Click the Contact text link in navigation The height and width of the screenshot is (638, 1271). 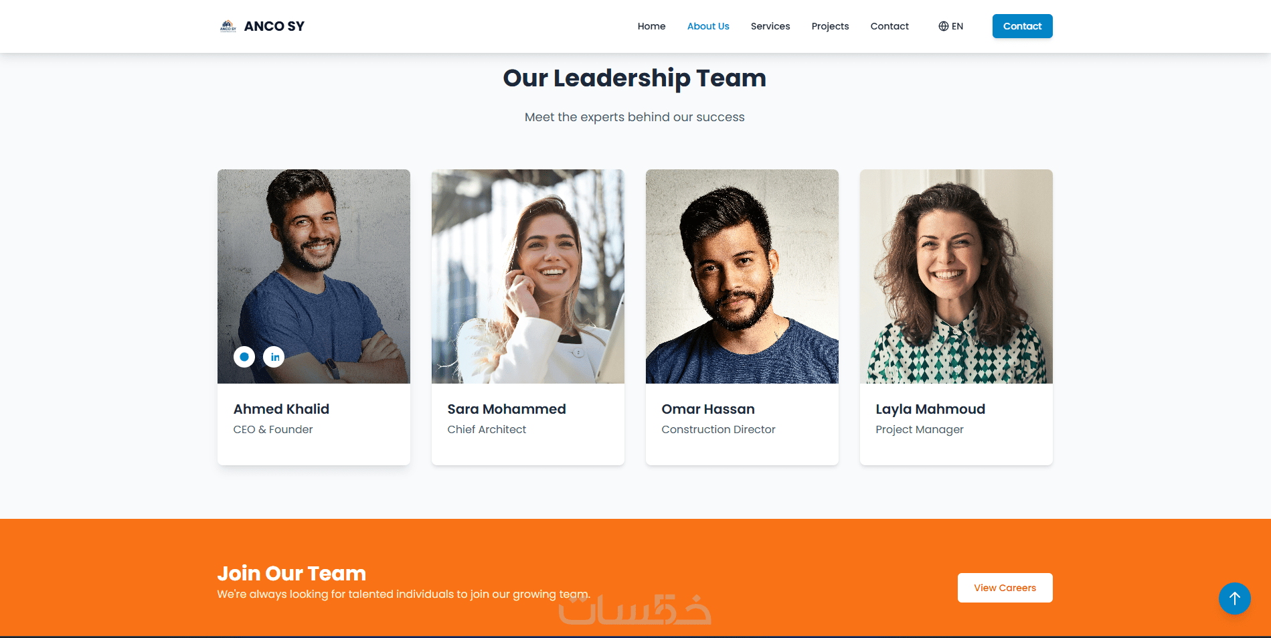click(889, 26)
